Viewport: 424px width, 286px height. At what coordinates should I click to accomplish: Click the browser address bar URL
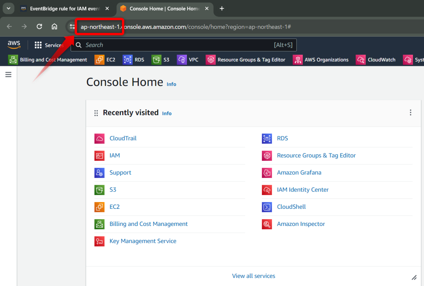[185, 27]
